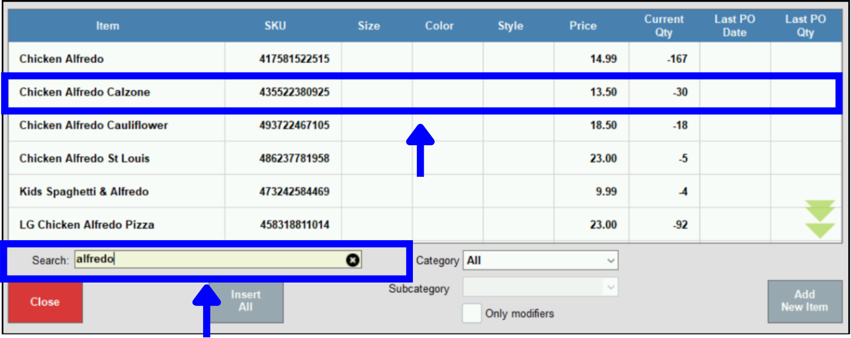This screenshot has width=851, height=338.
Task: Select the LG Chicken Alfredo Pizza item
Action: [x=424, y=225]
